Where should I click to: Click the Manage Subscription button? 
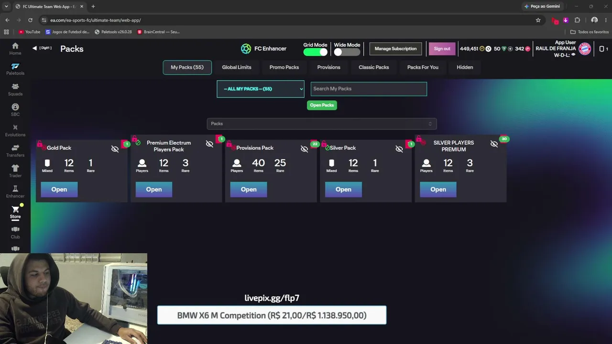(x=395, y=49)
